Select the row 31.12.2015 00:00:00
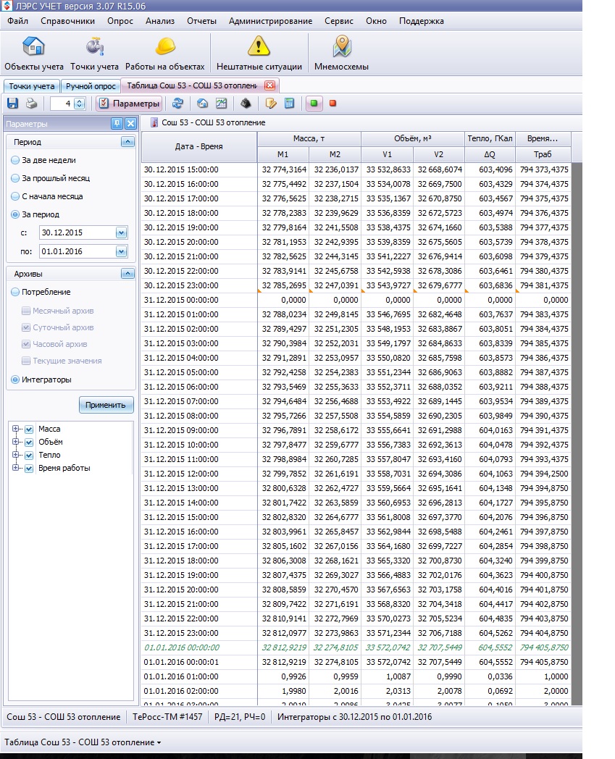The height and width of the screenshot is (759, 615). point(356,300)
